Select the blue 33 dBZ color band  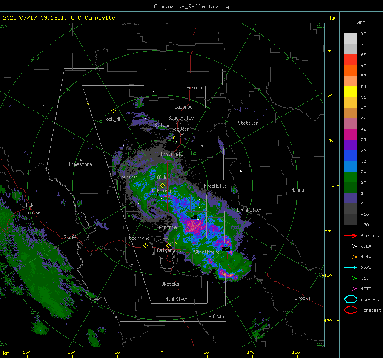[x=351, y=156]
